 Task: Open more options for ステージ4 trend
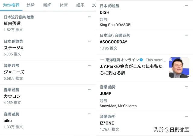[x=90, y=41]
